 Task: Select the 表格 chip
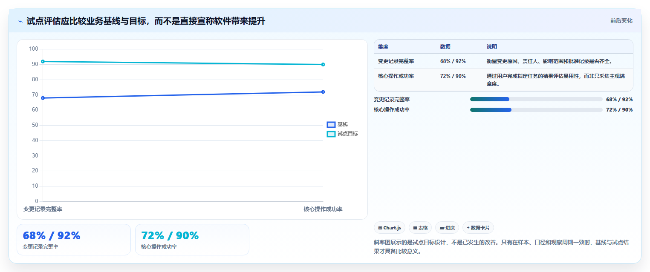[x=420, y=228]
